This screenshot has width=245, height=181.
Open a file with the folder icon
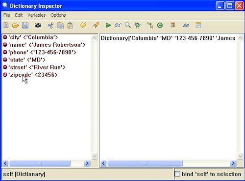16,26
